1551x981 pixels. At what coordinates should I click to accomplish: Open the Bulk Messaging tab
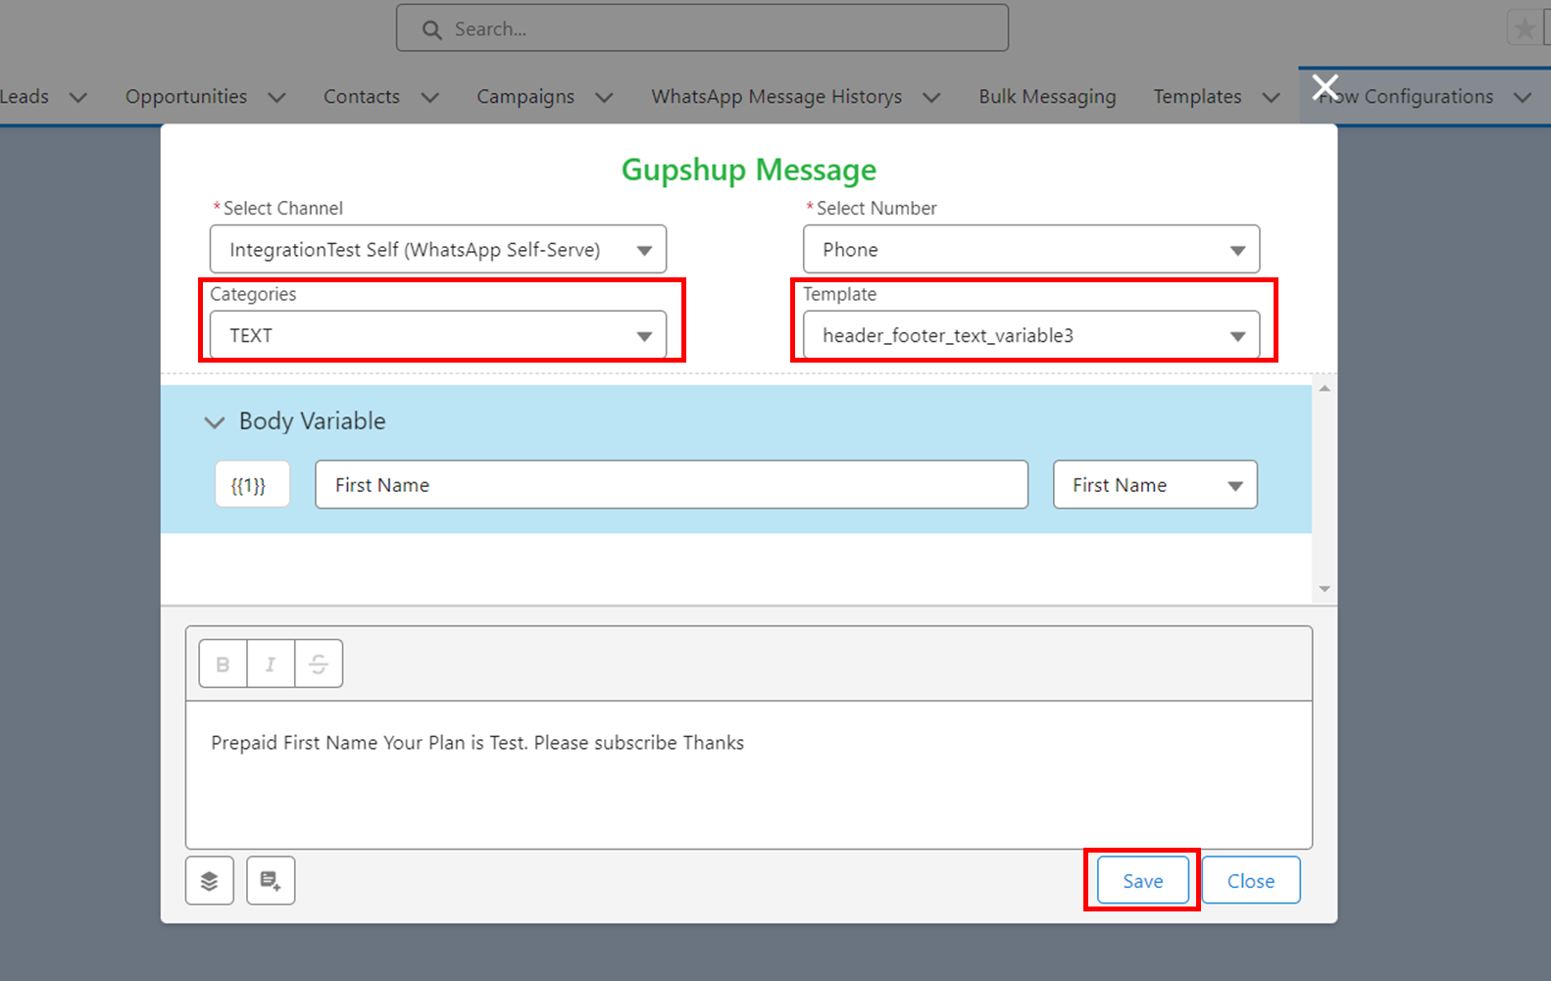pos(1047,96)
